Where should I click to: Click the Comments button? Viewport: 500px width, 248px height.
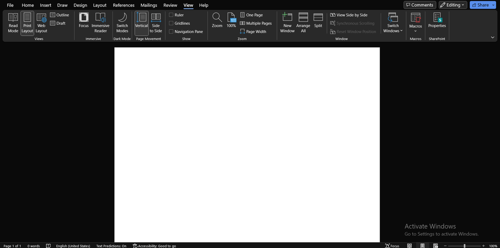[x=420, y=5]
